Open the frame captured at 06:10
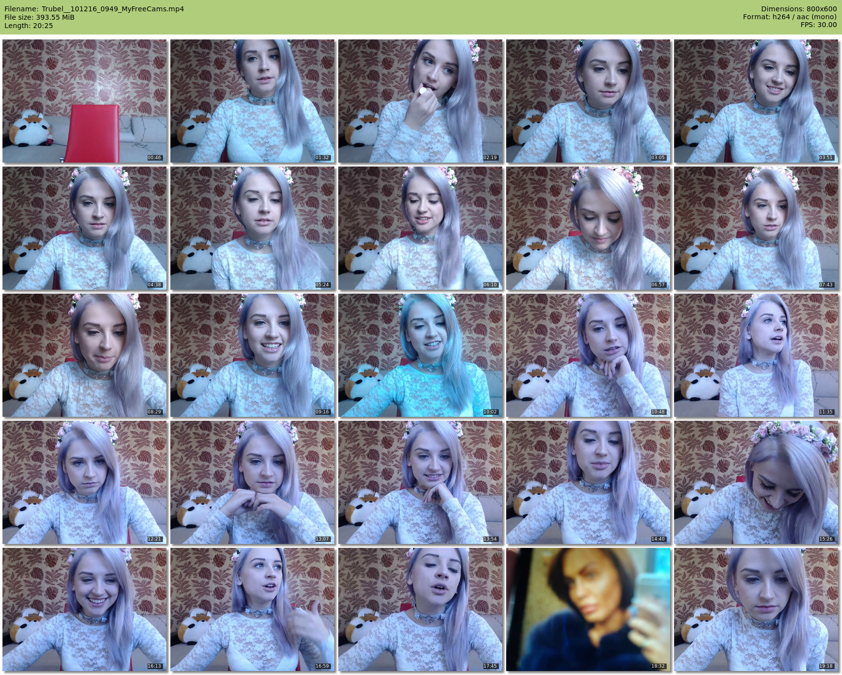 [421, 228]
